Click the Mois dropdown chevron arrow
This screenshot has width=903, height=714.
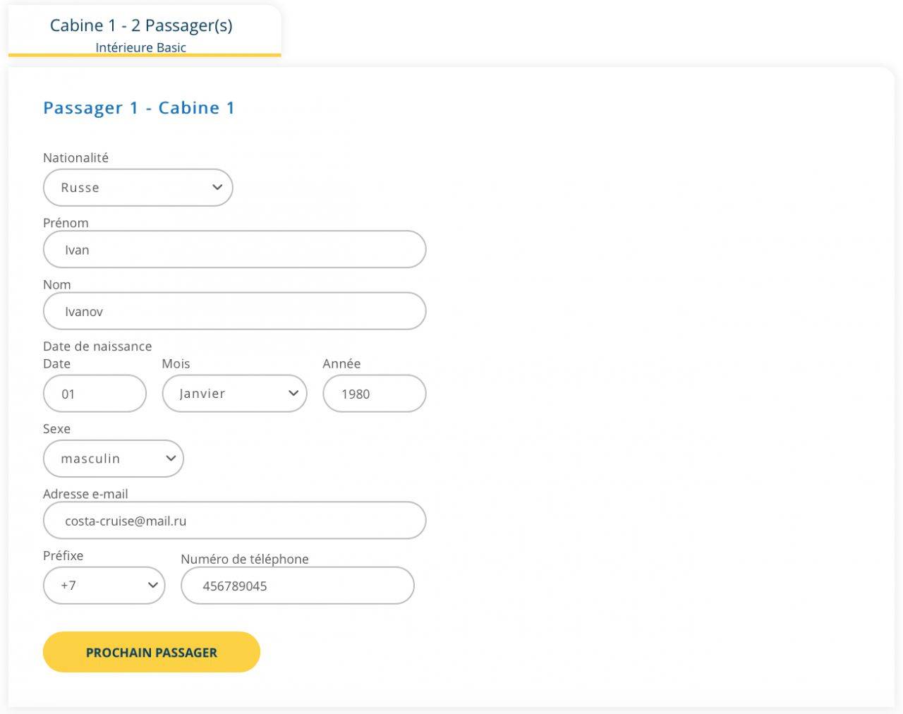tap(293, 394)
